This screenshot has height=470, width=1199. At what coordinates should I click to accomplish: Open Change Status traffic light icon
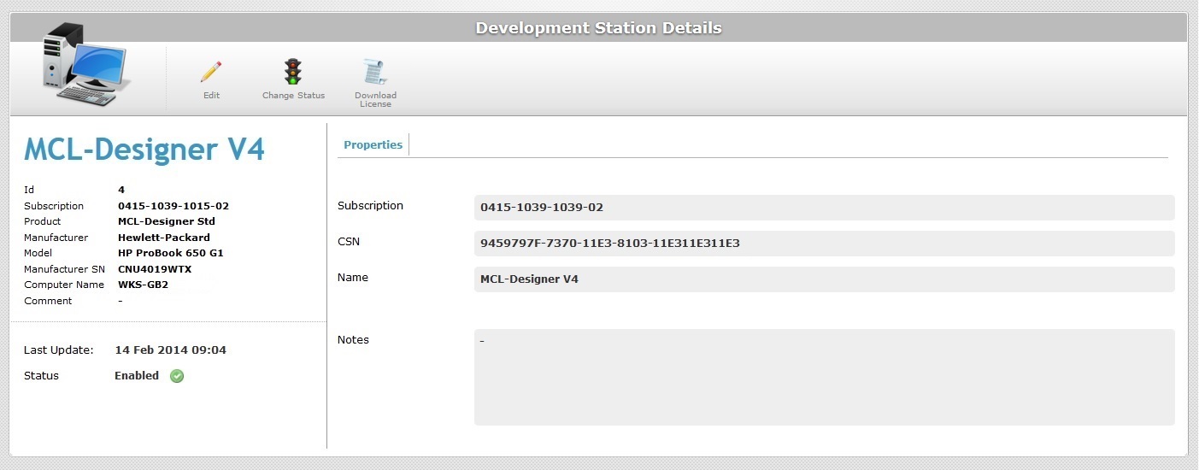pyautogui.click(x=293, y=71)
